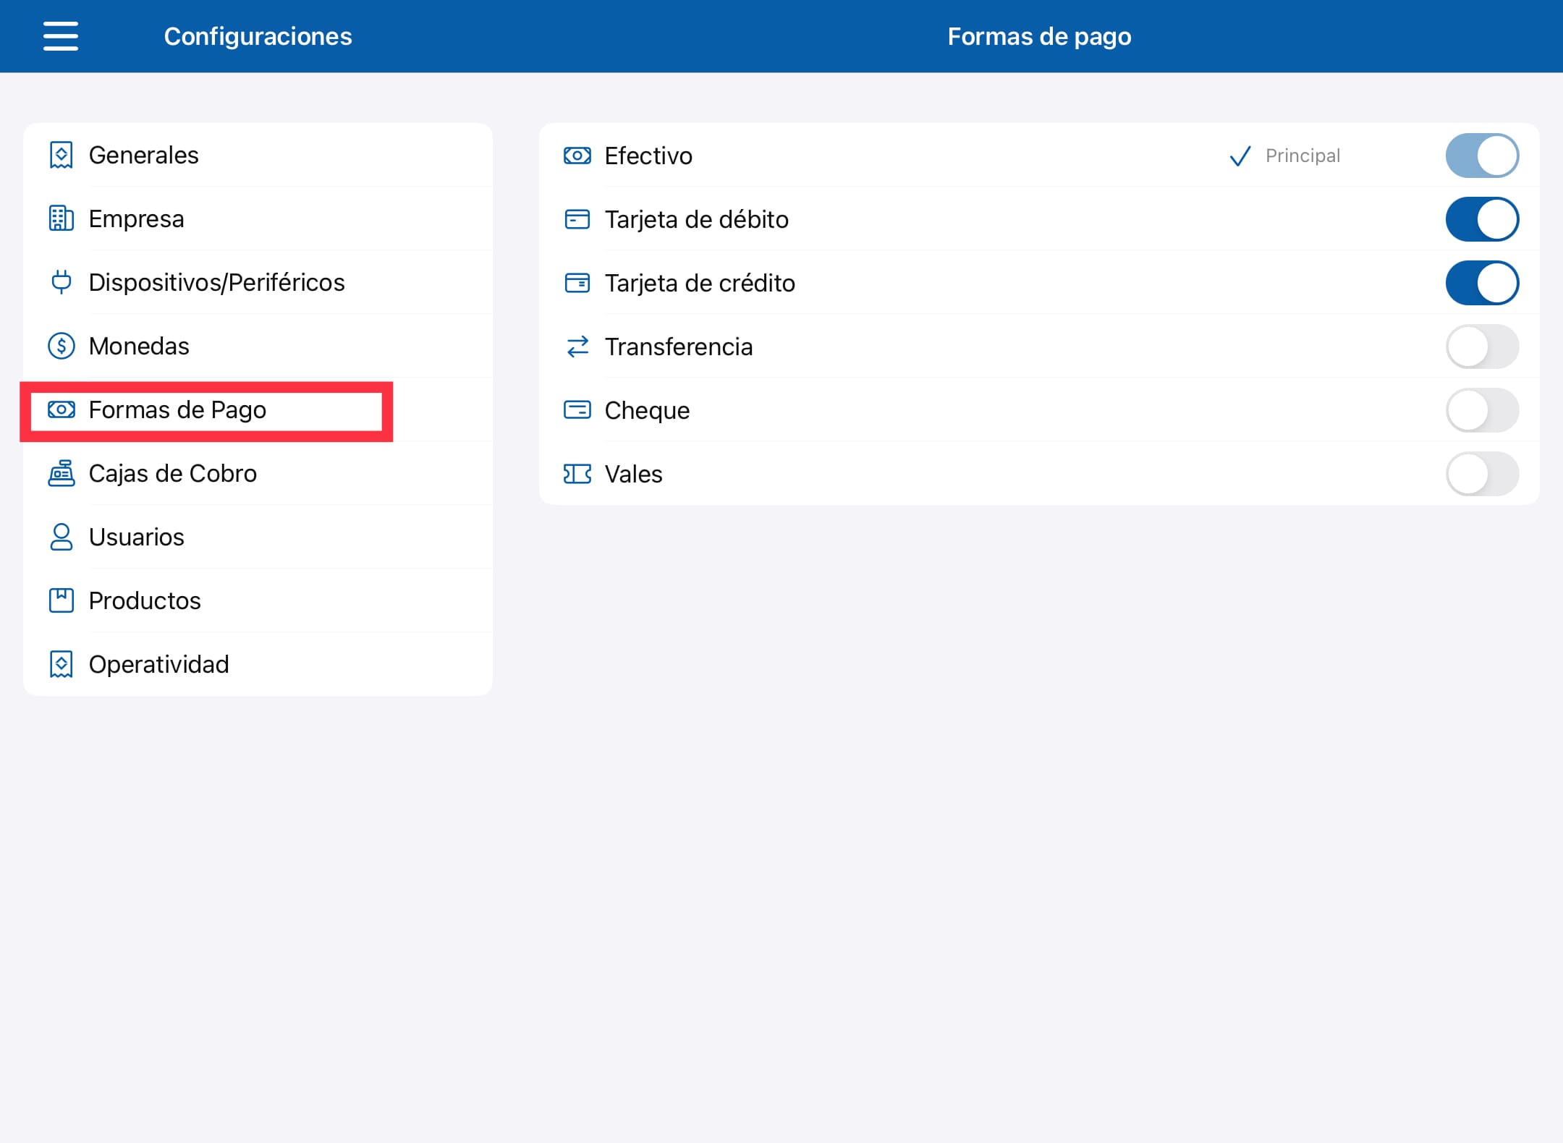Disable the Tarjeta de débito switch
The image size is (1563, 1143).
[1482, 219]
